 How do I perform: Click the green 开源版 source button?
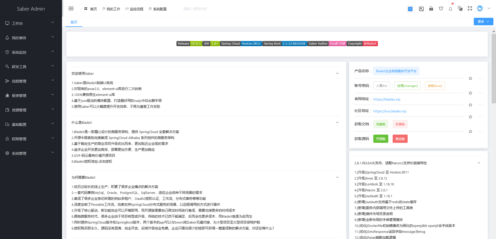tap(381, 139)
